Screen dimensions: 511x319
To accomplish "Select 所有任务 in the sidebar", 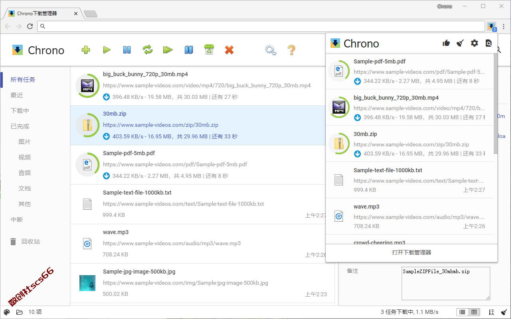I will point(23,79).
